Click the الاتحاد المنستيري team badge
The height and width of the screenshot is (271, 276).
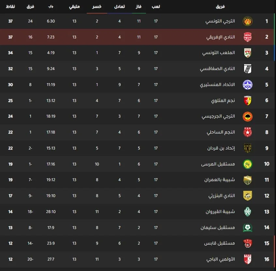pos(248,85)
